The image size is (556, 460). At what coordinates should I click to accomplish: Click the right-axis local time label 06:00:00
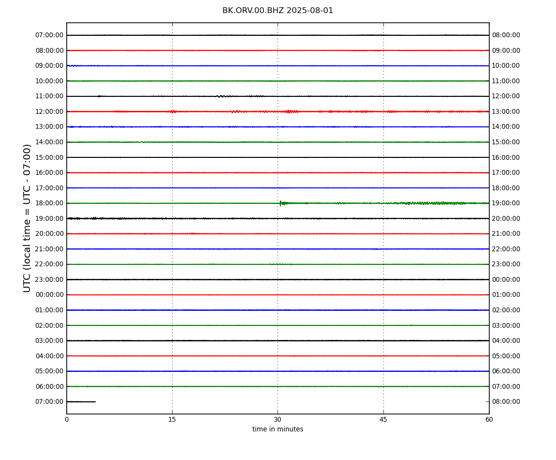pyautogui.click(x=506, y=371)
